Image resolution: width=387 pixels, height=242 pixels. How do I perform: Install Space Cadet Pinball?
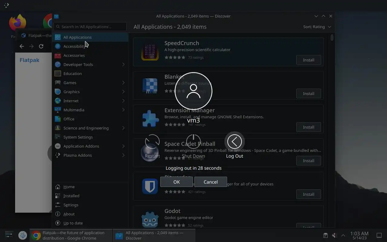click(309, 161)
